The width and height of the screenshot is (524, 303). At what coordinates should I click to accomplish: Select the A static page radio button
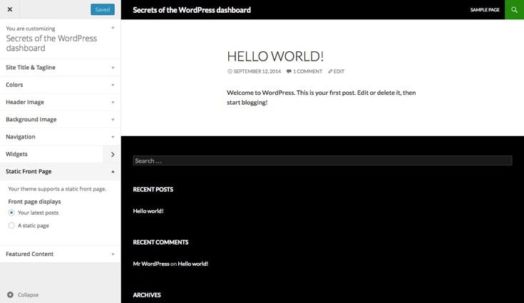pos(11,225)
